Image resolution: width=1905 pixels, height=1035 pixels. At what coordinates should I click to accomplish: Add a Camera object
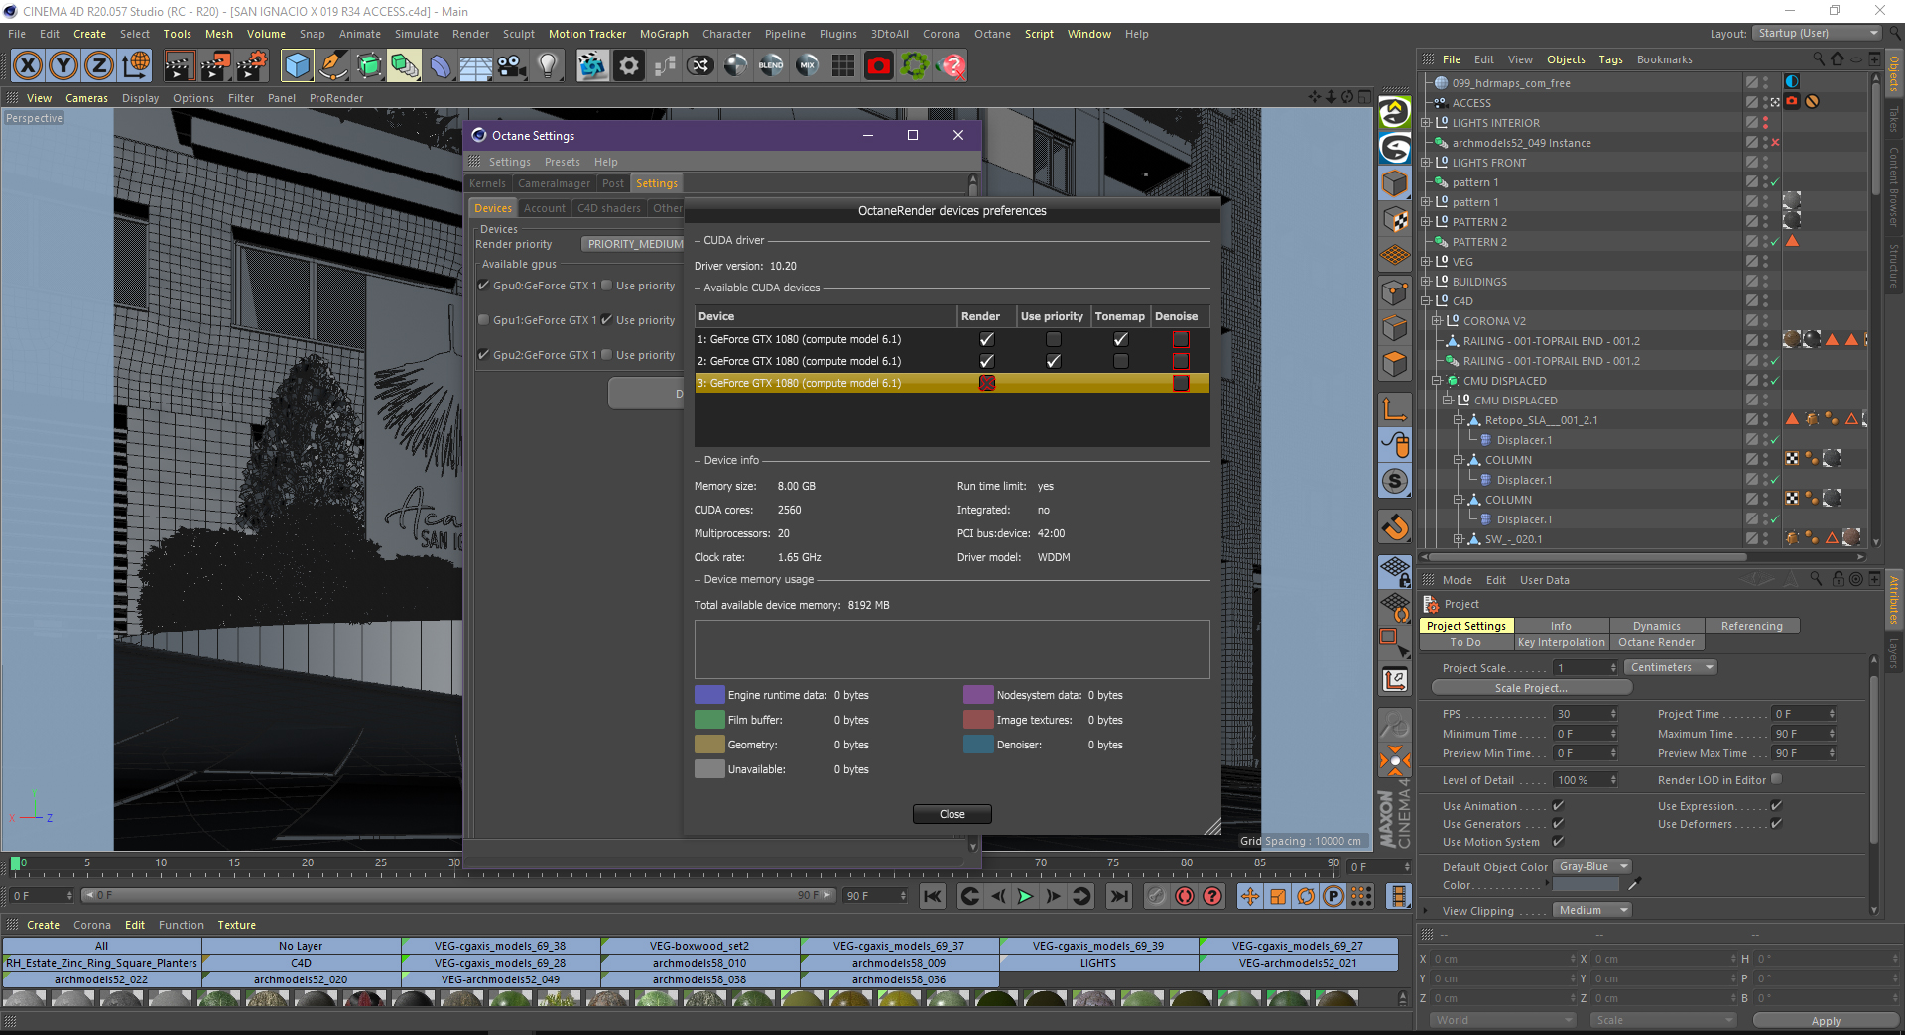click(x=511, y=66)
